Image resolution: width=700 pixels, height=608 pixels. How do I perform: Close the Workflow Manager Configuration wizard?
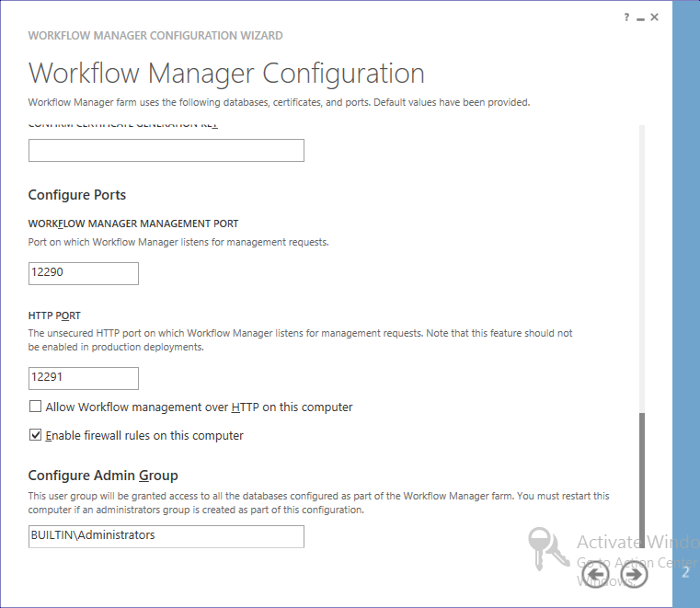tap(655, 17)
